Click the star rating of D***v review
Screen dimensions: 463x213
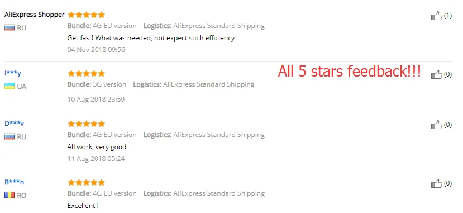point(86,124)
